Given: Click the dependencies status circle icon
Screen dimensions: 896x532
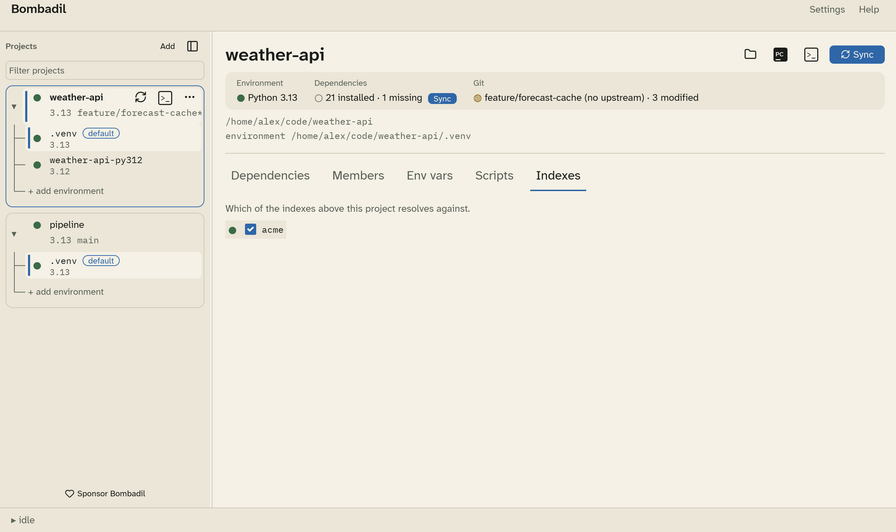Looking at the screenshot, I should coord(319,98).
